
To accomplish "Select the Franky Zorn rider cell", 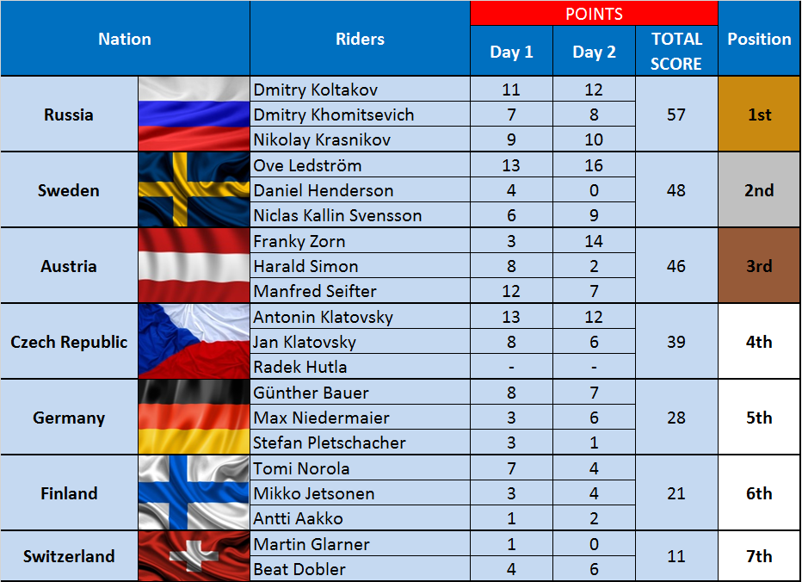I will (360, 240).
